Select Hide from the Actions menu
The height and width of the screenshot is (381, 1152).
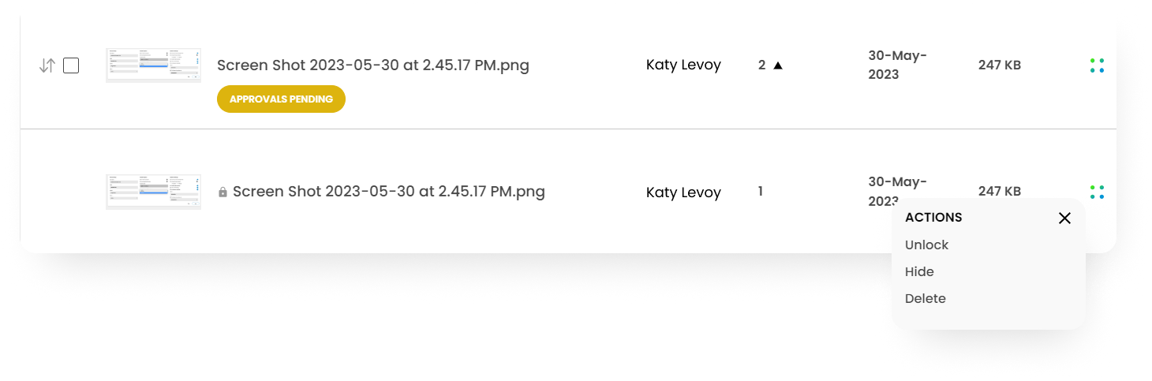(x=919, y=272)
